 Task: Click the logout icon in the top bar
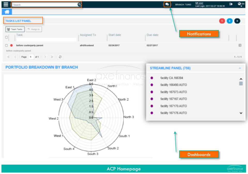coord(231,4)
